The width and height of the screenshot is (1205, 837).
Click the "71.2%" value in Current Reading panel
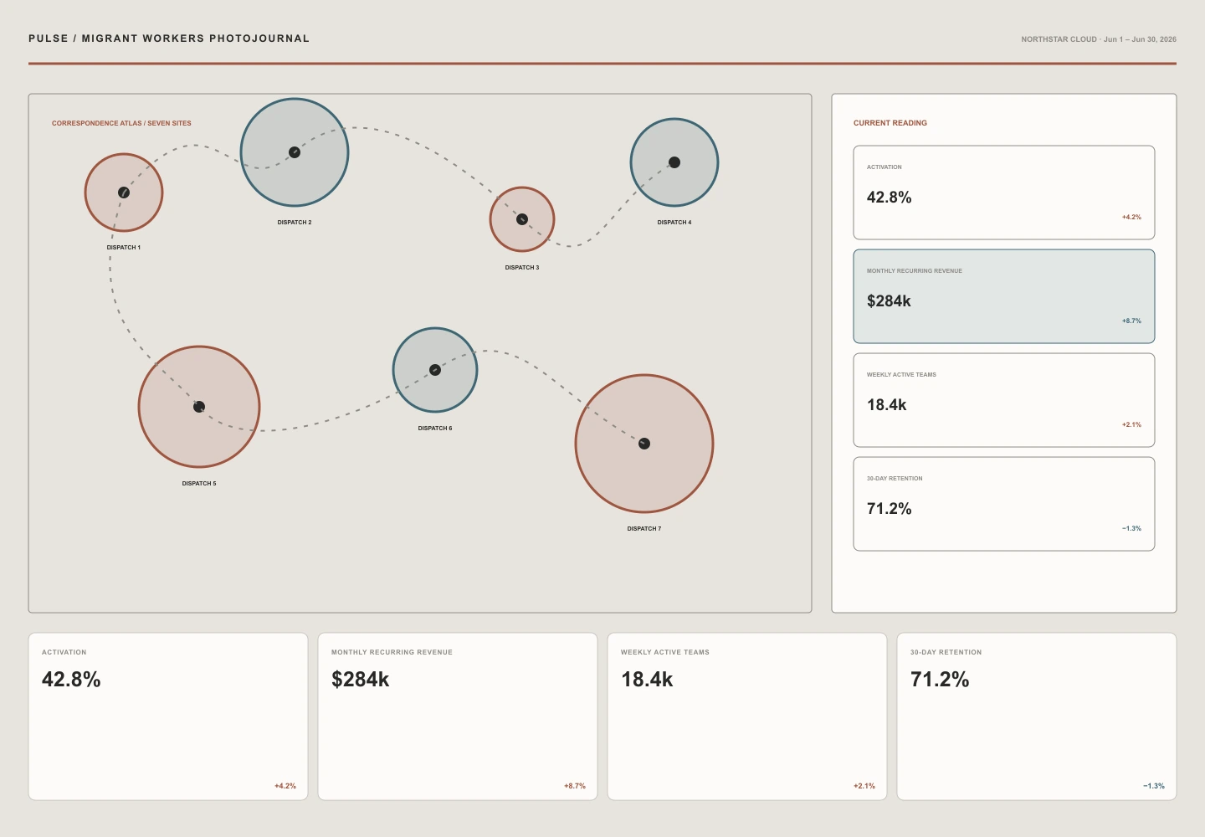tap(890, 509)
